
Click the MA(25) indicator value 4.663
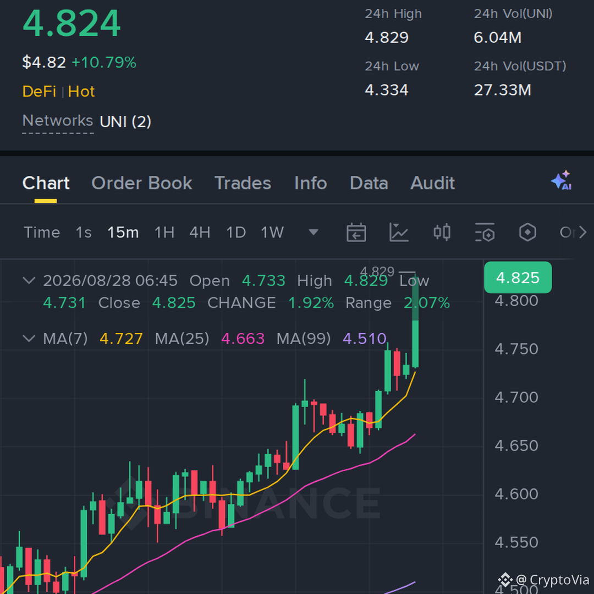click(243, 339)
